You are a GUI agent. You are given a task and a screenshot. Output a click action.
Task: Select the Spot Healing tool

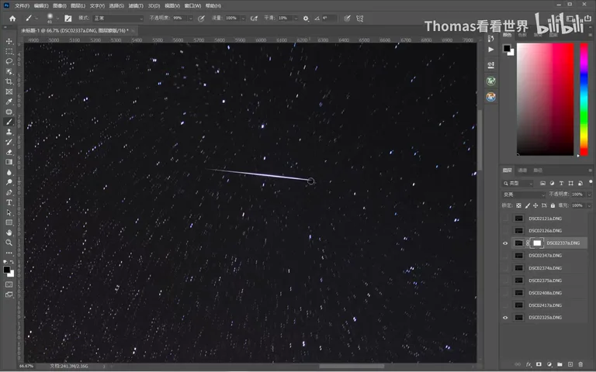pos(9,112)
